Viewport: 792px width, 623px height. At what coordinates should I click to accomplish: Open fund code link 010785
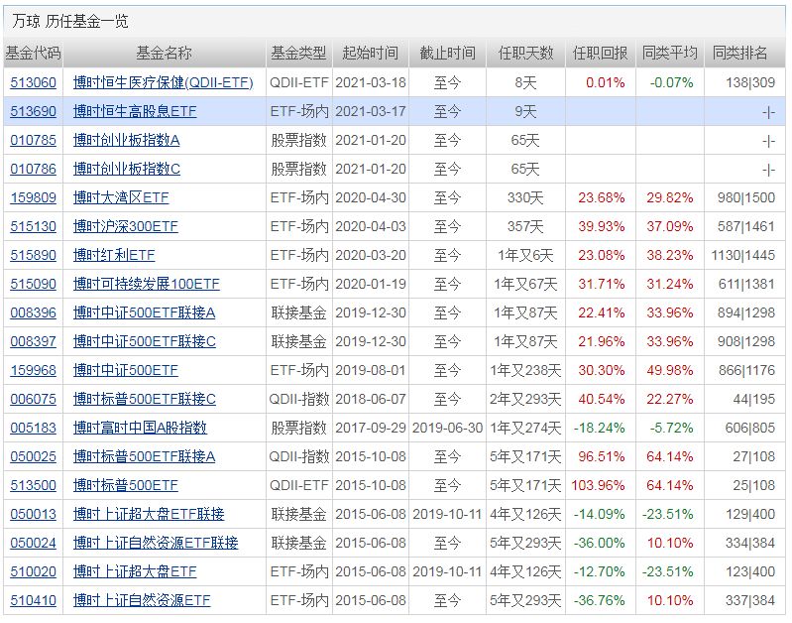[x=33, y=140]
